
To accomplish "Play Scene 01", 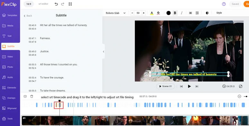I will click(165, 87).
